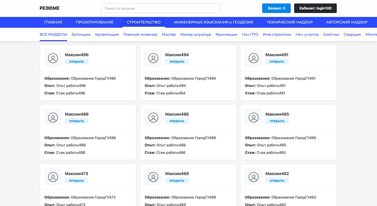377x206 pixels.
Task: Select Максим486 profile picture icon
Action: (153, 117)
